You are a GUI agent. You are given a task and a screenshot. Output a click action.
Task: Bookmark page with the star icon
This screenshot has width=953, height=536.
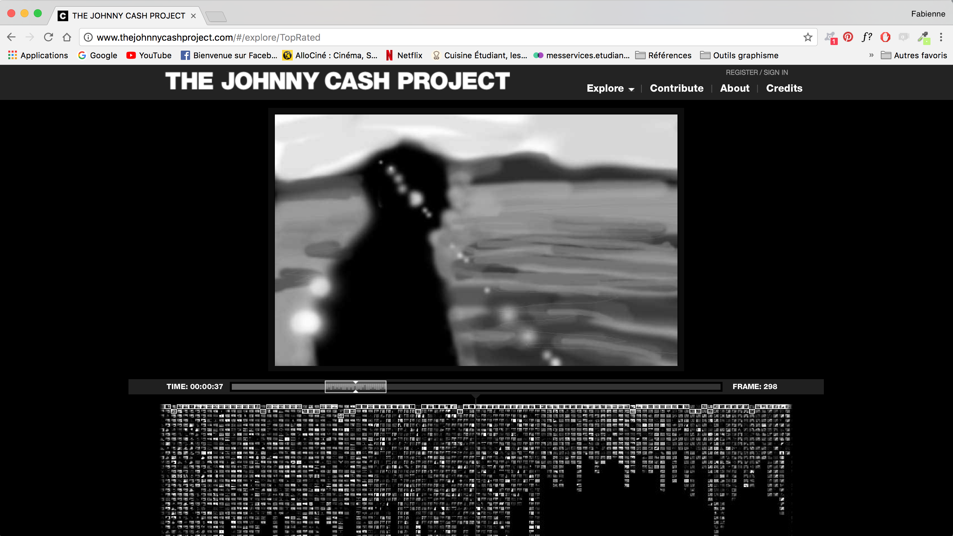(x=808, y=37)
